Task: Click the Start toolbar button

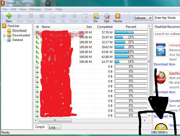Action: click(20, 18)
